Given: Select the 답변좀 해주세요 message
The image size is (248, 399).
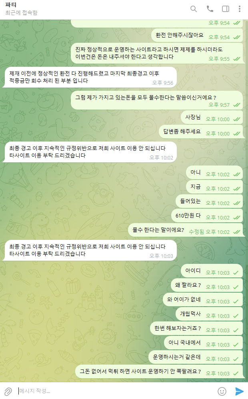Looking at the screenshot, I should tap(201, 132).
